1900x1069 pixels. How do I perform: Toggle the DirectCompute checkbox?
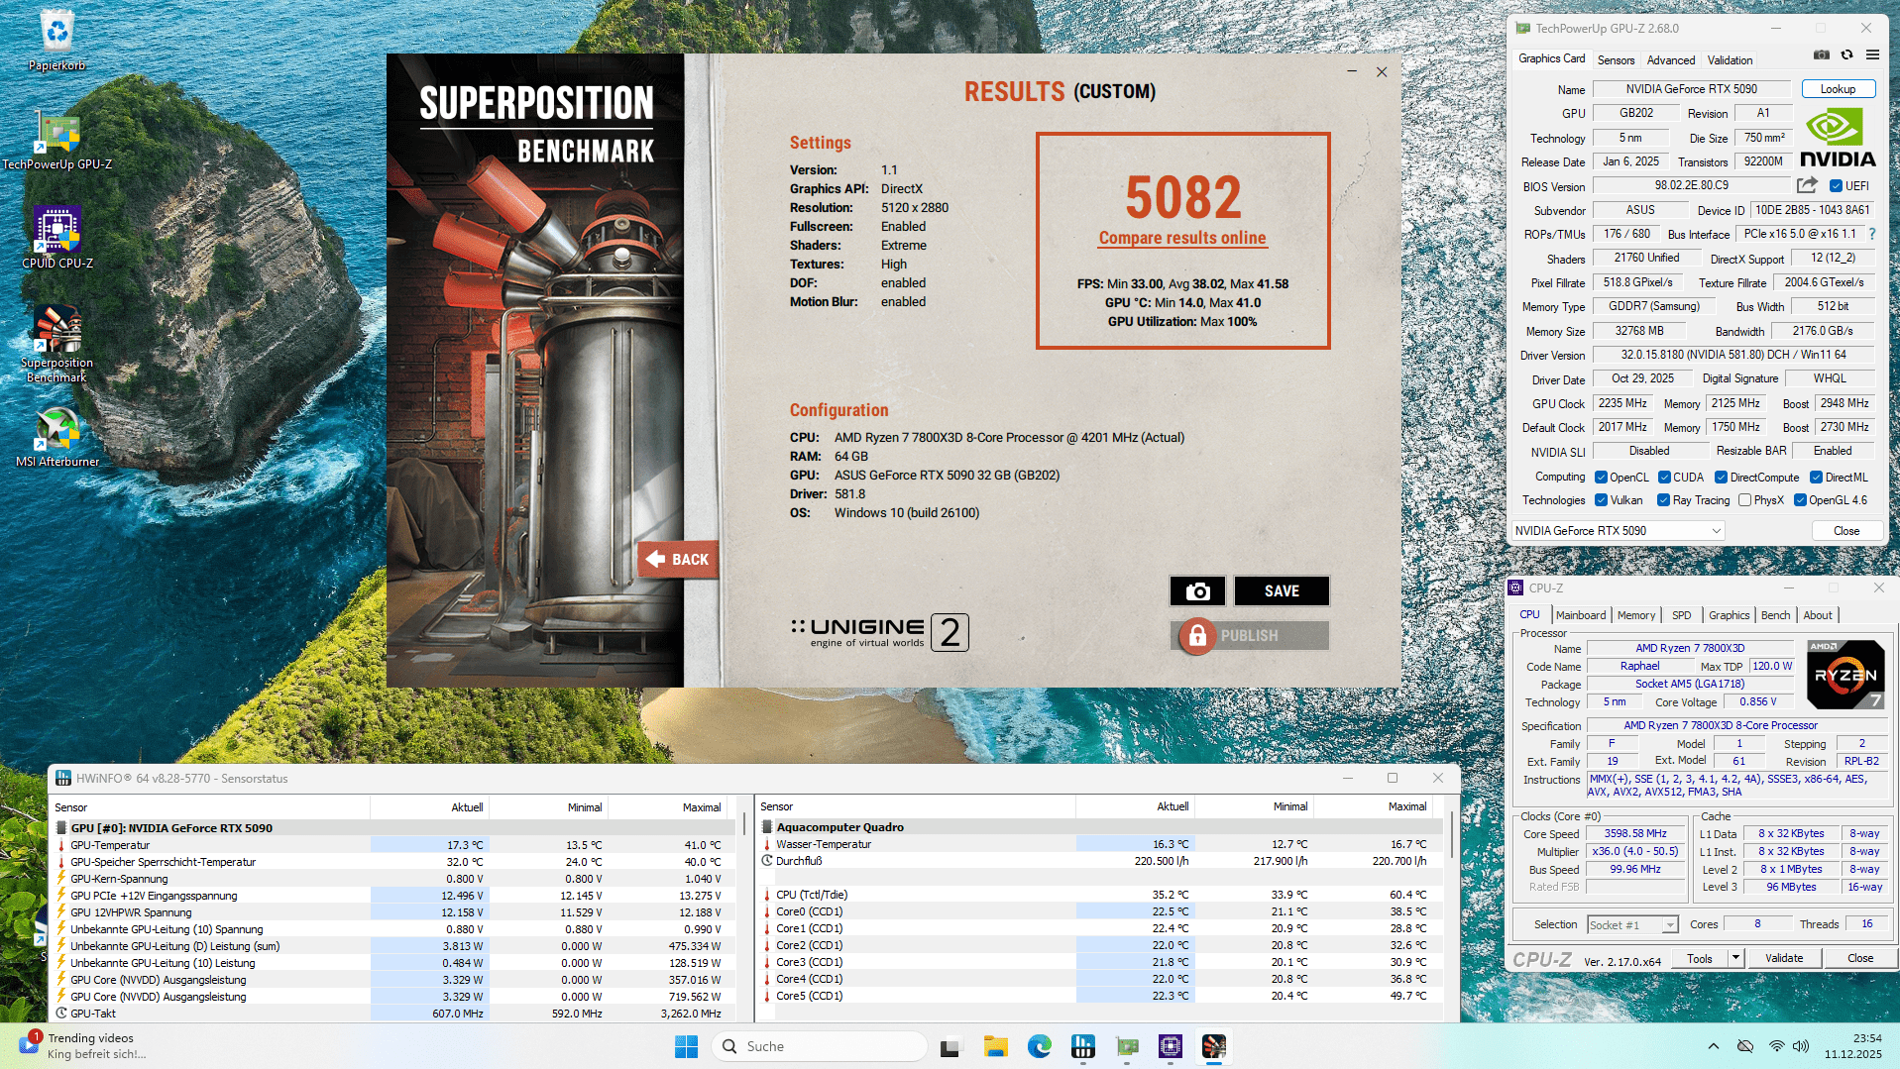[1721, 478]
